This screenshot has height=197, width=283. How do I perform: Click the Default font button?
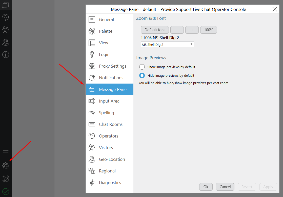pyautogui.click(x=155, y=30)
